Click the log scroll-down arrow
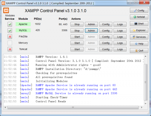 [x=146, y=104]
